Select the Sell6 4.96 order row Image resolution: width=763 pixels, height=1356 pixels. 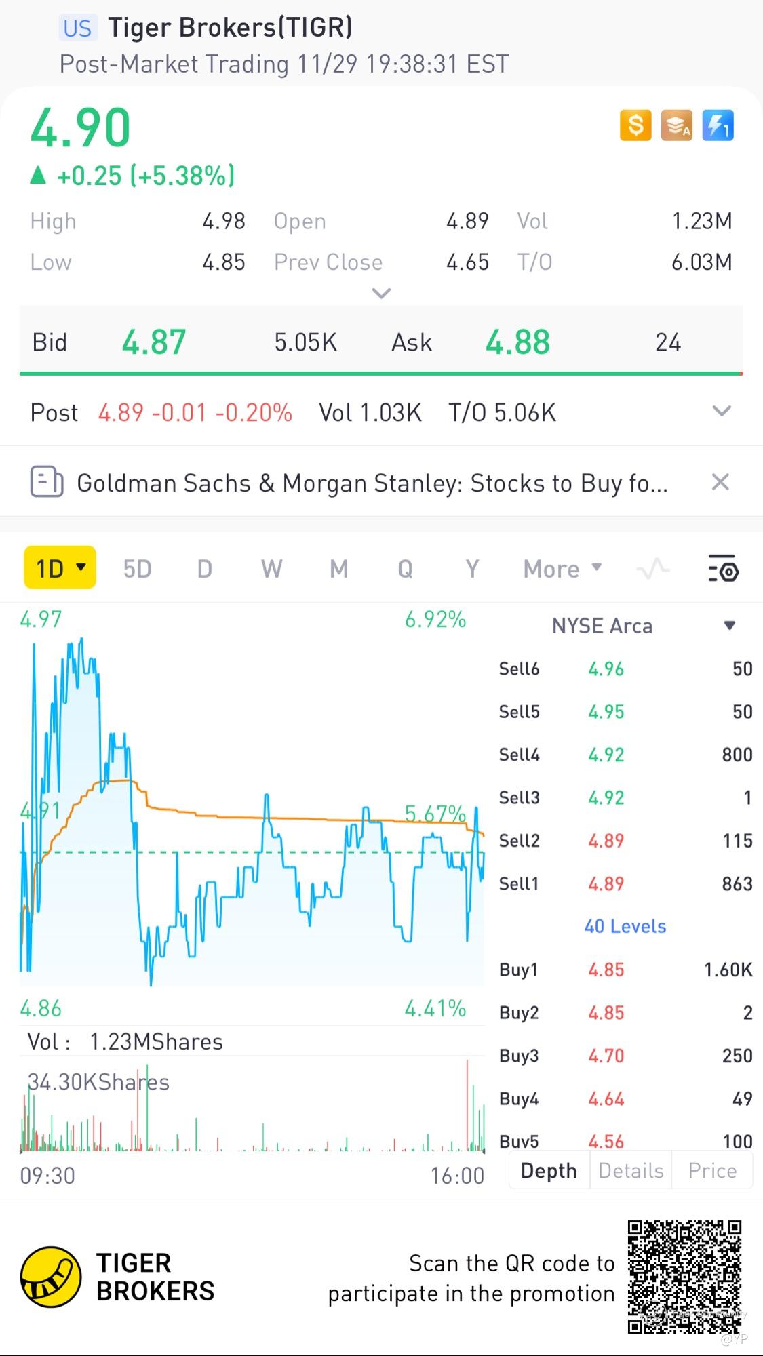coord(625,669)
